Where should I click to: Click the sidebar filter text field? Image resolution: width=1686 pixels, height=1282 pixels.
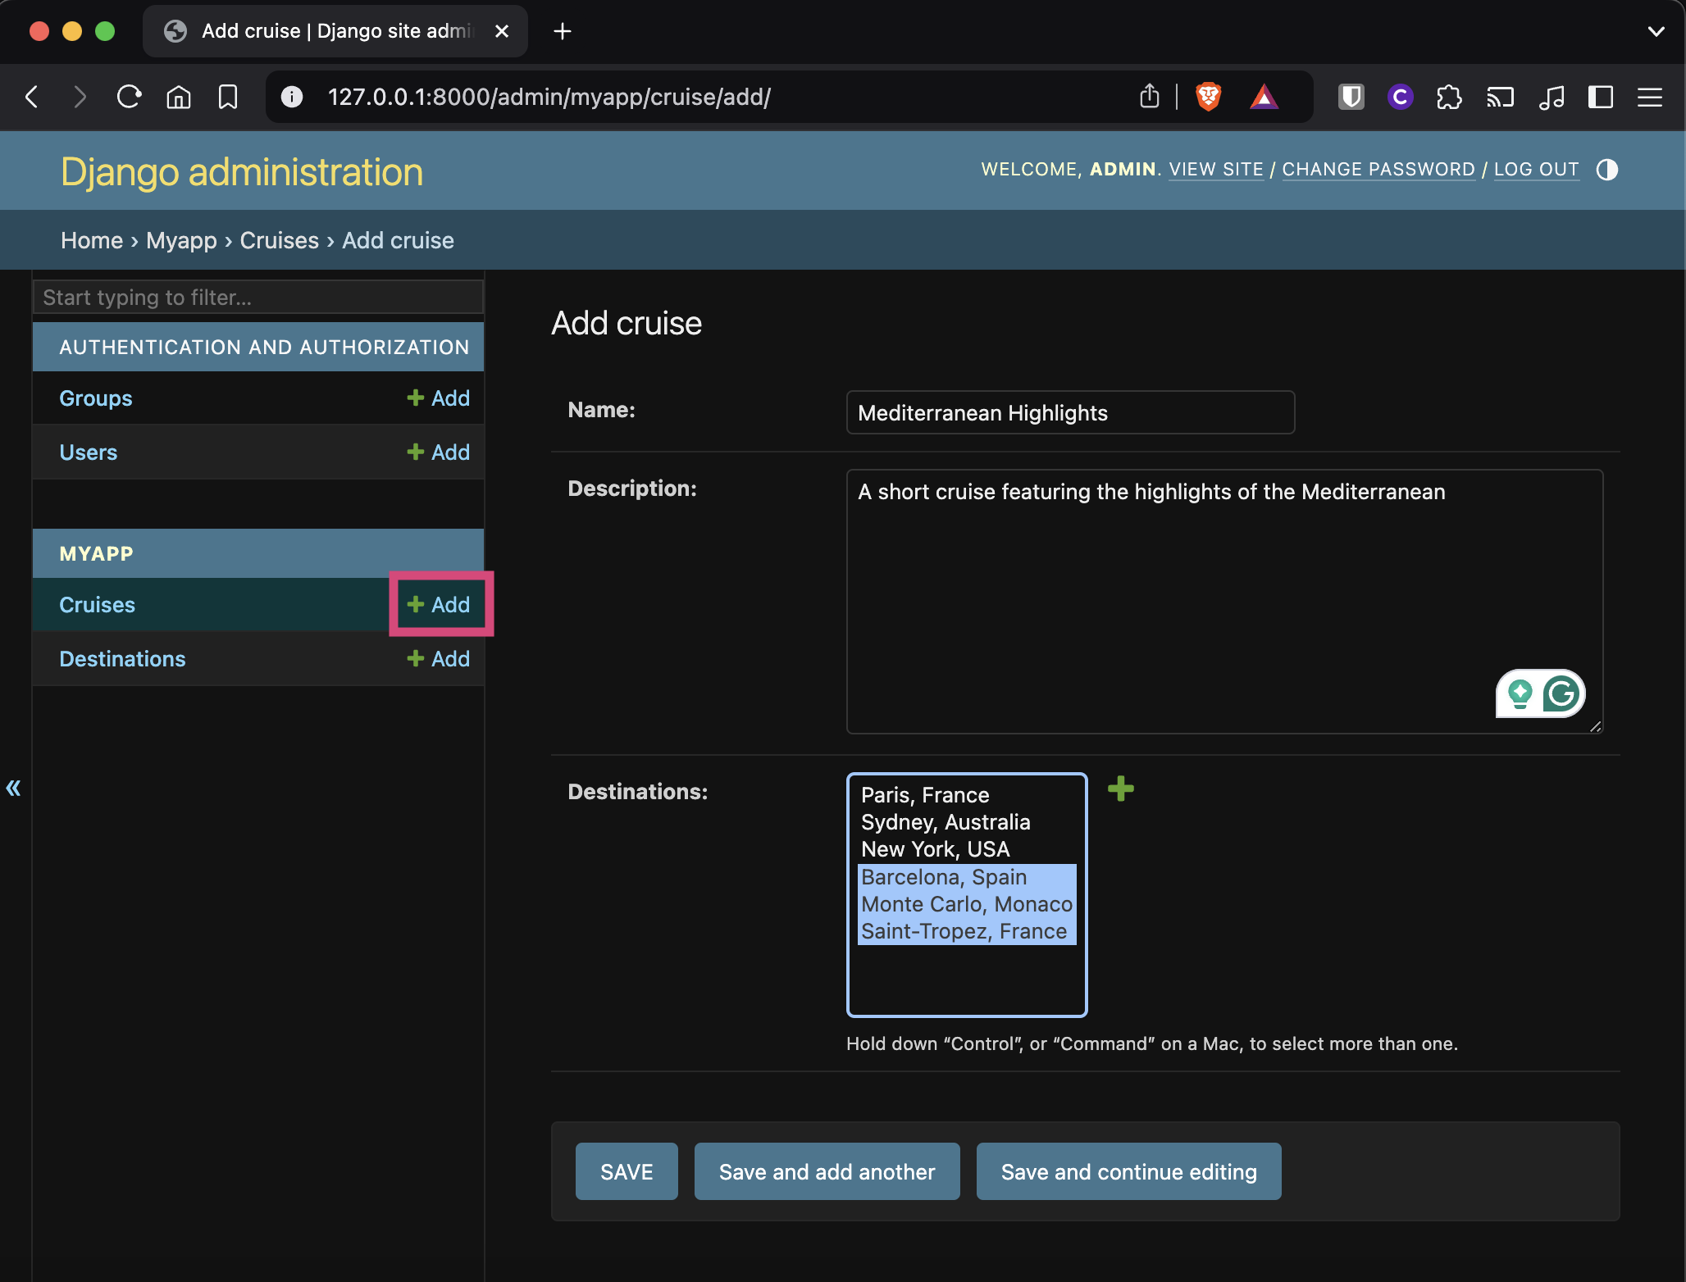click(258, 297)
